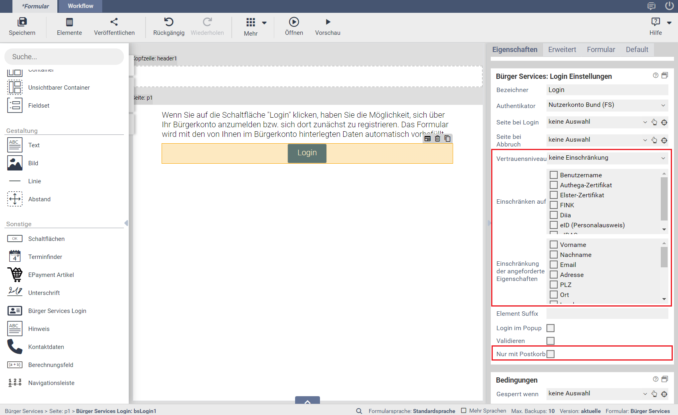
Task: Switch to the Workflow tab
Action: (80, 6)
